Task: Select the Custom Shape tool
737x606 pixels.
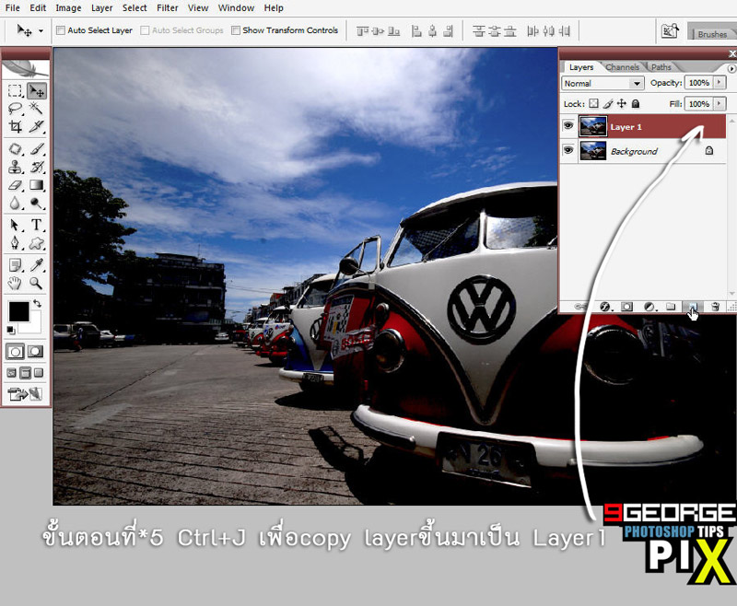Action: pos(36,243)
